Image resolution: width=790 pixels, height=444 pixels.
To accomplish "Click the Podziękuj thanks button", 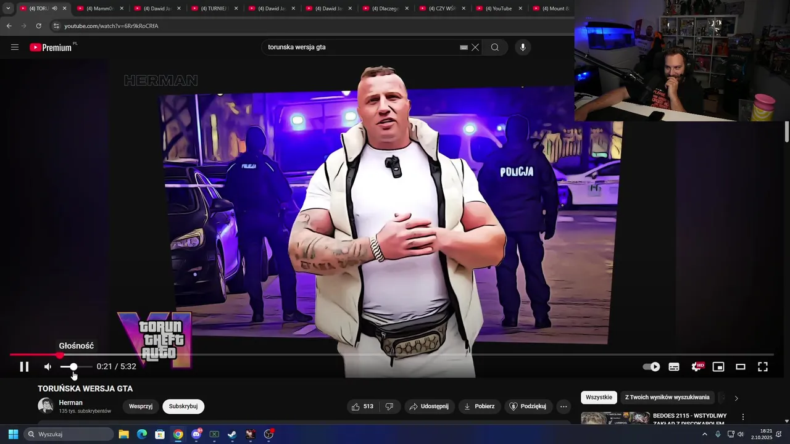I will 528,406.
